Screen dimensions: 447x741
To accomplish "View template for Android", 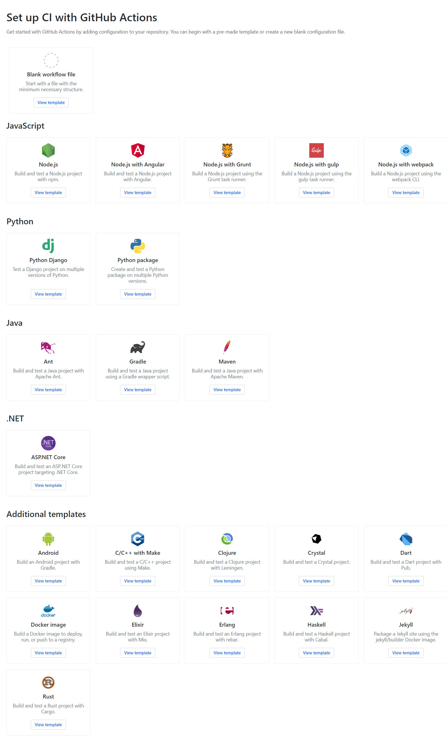I will tap(48, 581).
